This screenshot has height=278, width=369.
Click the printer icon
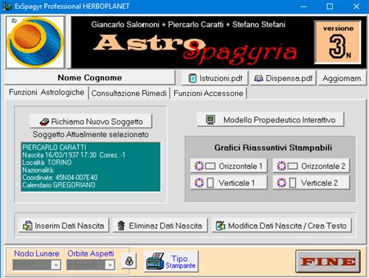(155, 261)
